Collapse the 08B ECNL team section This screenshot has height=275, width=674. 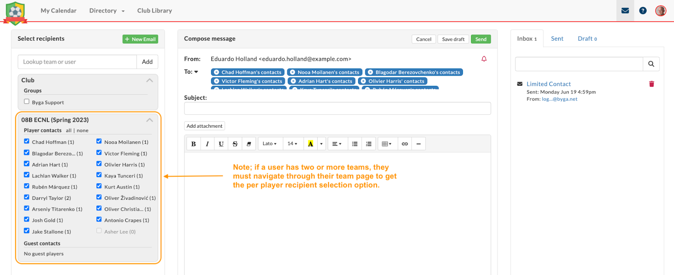coord(150,120)
